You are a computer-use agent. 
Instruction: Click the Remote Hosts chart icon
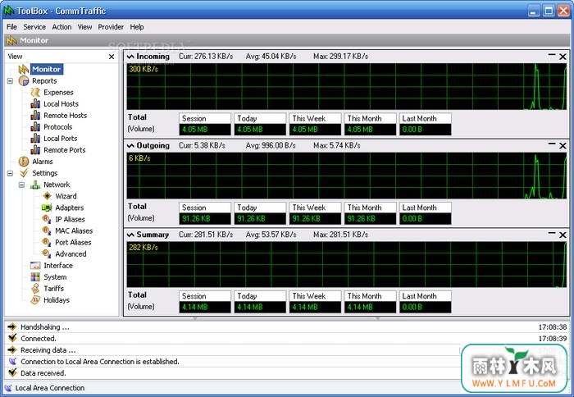click(35, 116)
